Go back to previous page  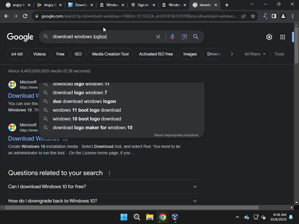tap(6, 16)
